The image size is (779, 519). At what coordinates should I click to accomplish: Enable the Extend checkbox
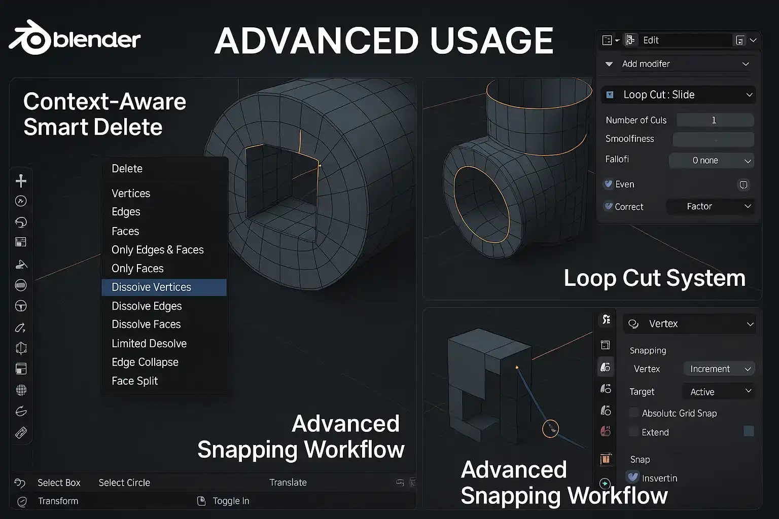(x=633, y=432)
